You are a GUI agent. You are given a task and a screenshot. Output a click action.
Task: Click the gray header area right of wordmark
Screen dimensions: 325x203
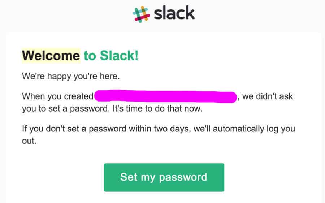point(259,14)
